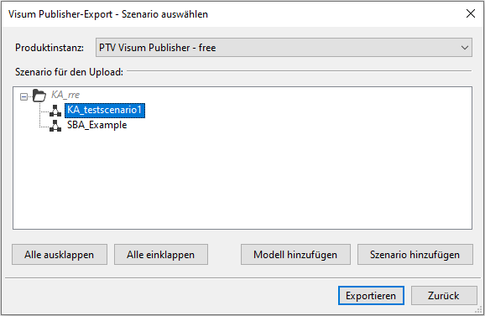Image resolution: width=485 pixels, height=316 pixels.
Task: Click the resize grip in the dialog corner
Action: (479, 310)
